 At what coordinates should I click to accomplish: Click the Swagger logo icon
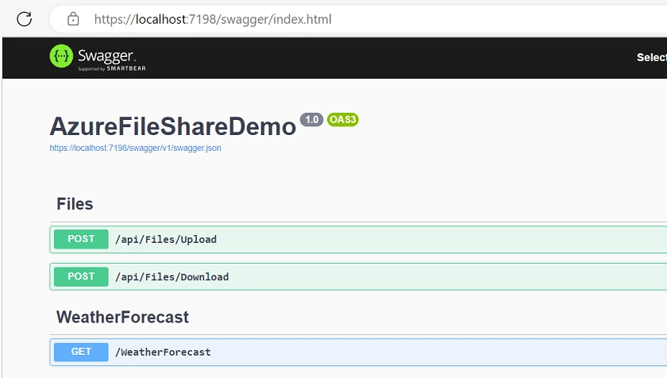tap(61, 56)
